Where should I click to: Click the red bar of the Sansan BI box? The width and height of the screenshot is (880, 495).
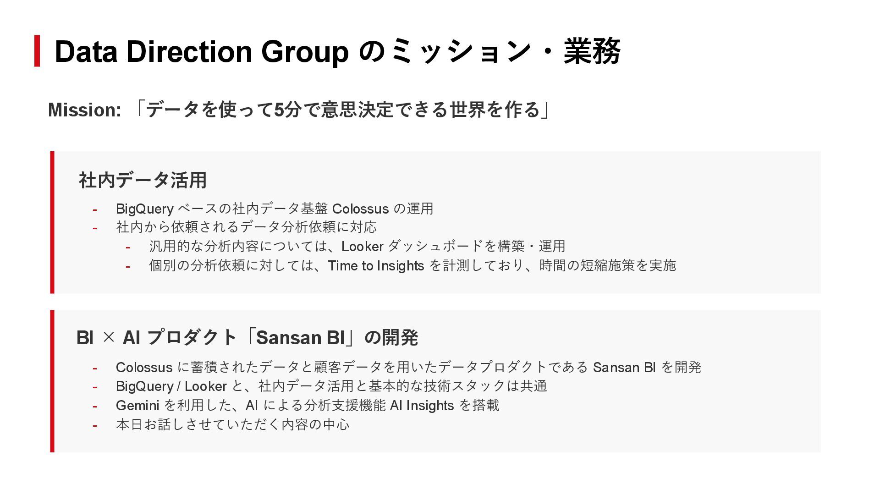[52, 381]
